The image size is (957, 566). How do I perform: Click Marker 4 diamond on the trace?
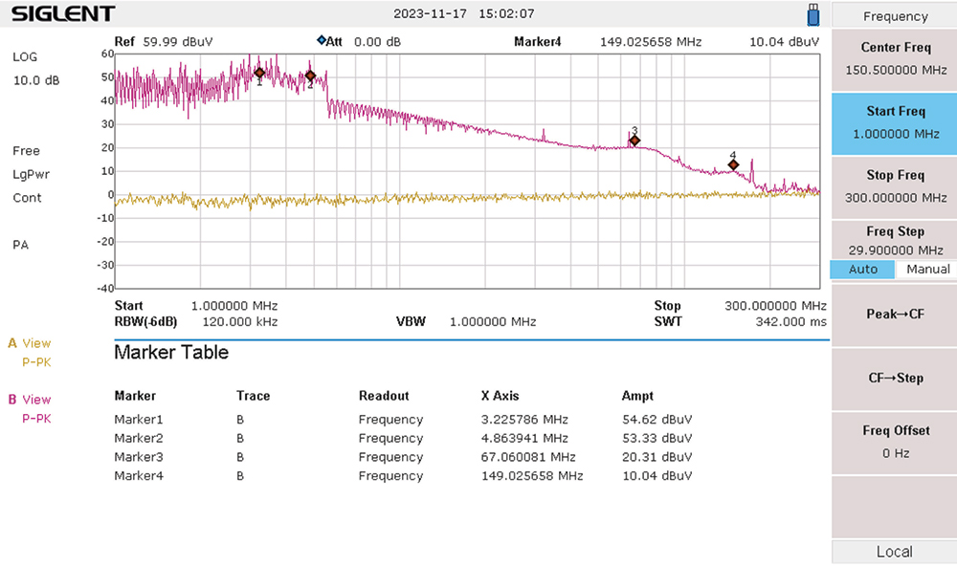(733, 163)
